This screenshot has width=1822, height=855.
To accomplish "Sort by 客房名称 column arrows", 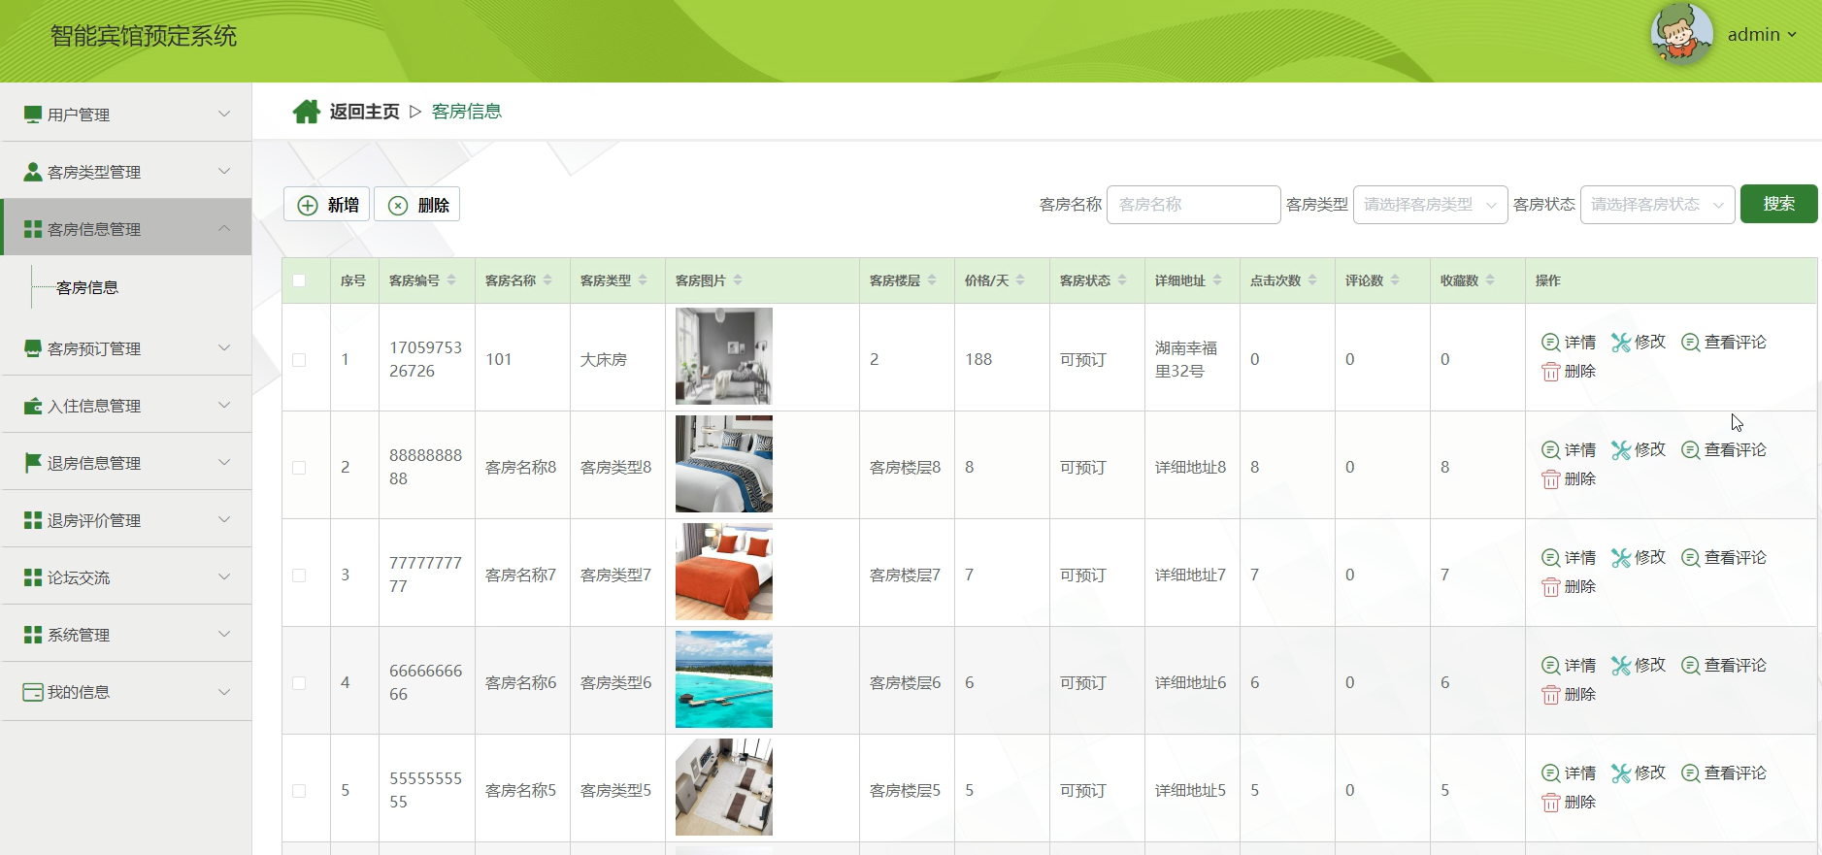I will click(x=547, y=280).
